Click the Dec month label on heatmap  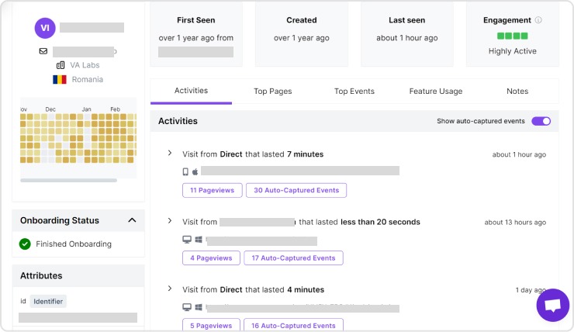coord(50,109)
